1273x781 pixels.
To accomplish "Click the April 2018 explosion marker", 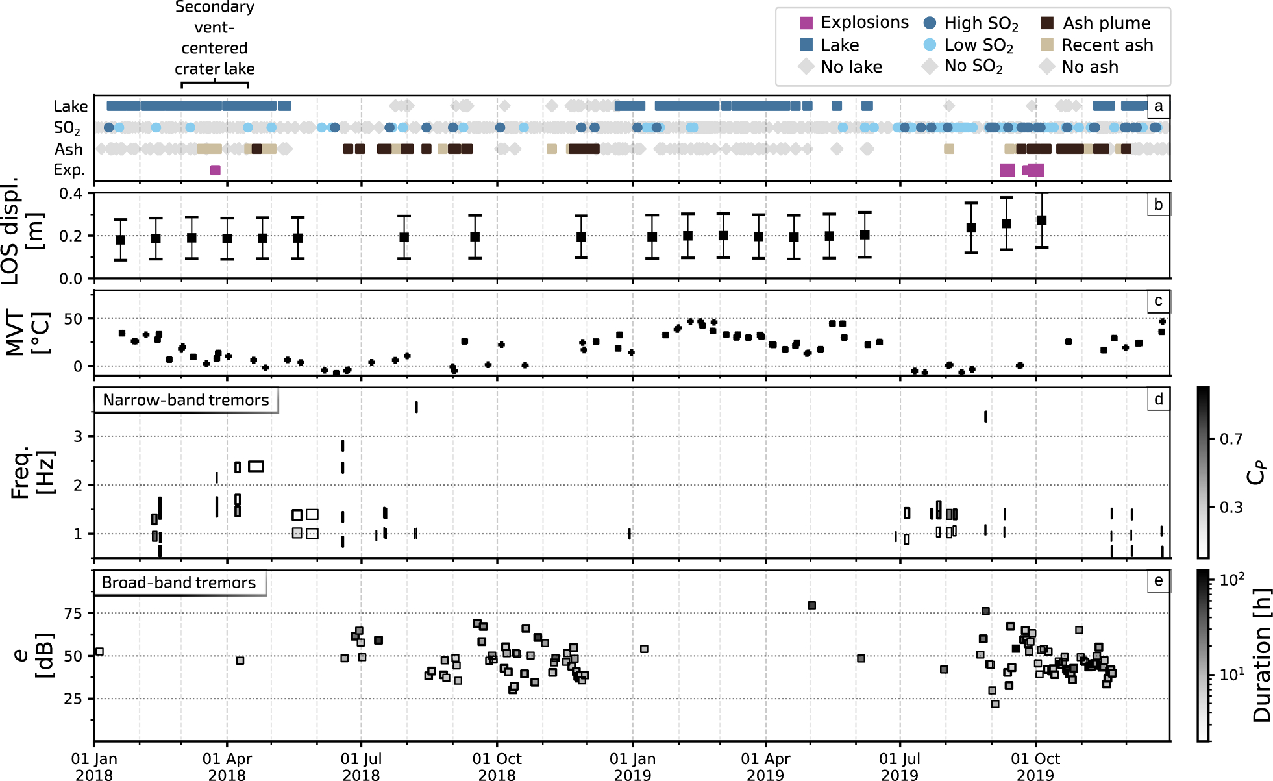I will [x=216, y=170].
